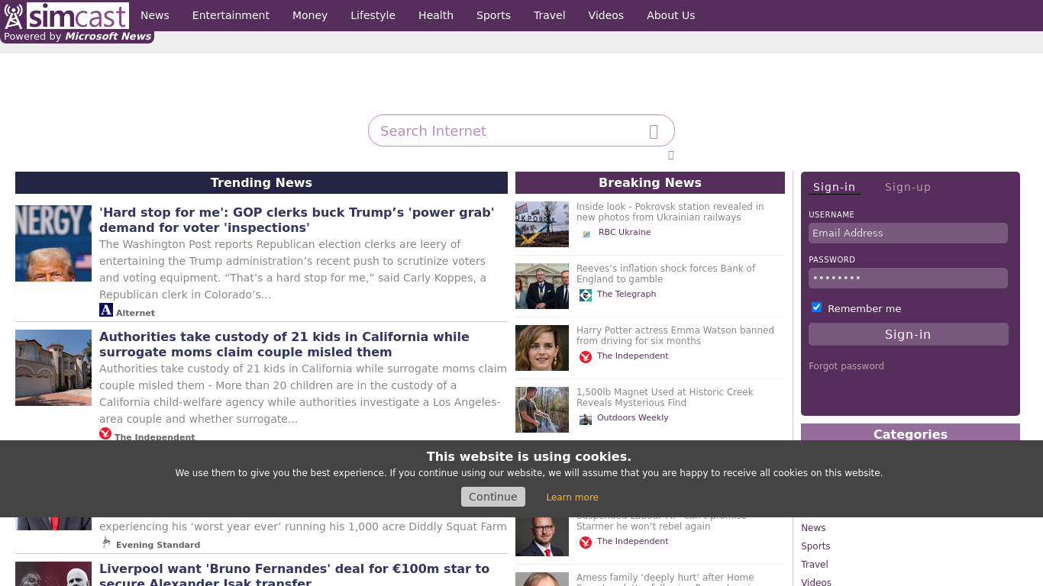Click The Telegraph source icon
The width and height of the screenshot is (1043, 586).
tap(586, 295)
